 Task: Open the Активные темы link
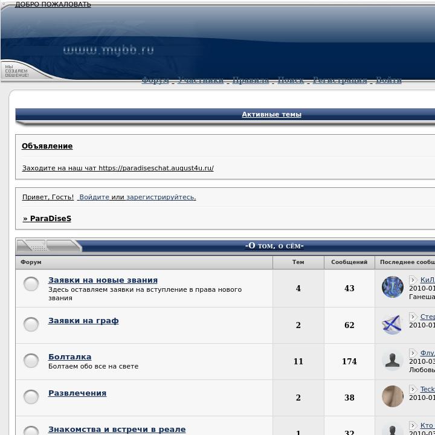271,114
